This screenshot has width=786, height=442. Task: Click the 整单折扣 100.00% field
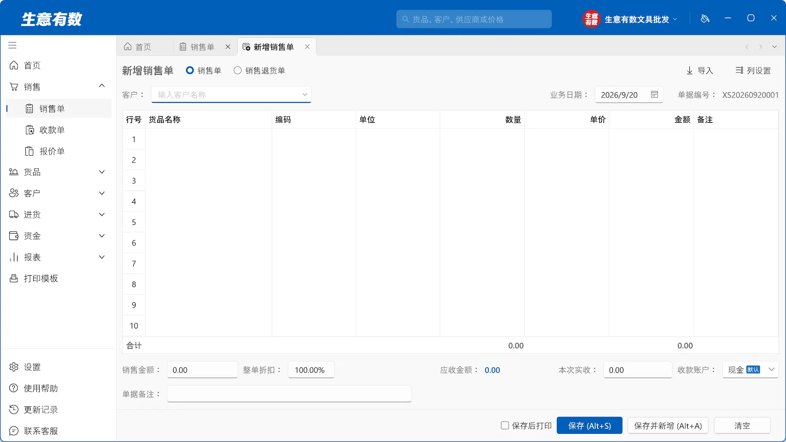click(x=311, y=370)
